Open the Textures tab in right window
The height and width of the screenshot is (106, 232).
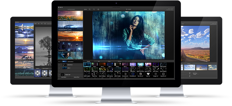click(189, 63)
